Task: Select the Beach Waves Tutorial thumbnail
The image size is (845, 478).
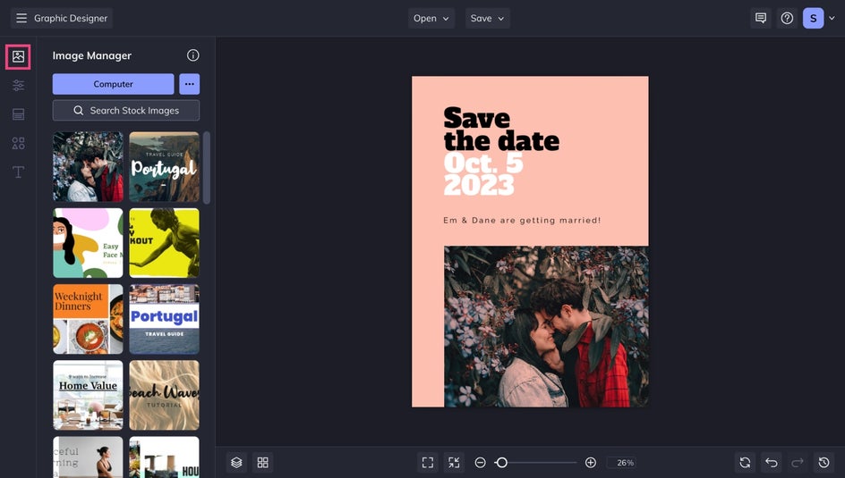Action: pos(165,395)
